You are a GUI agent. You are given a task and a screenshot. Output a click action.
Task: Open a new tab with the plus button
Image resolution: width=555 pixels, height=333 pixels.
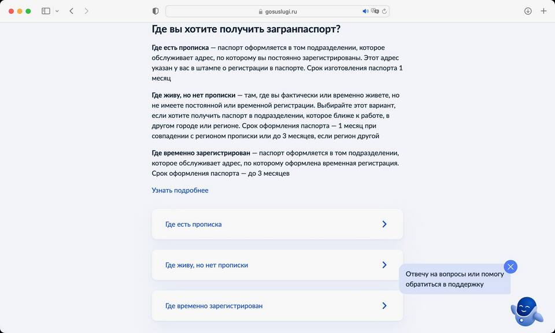pyautogui.click(x=543, y=11)
